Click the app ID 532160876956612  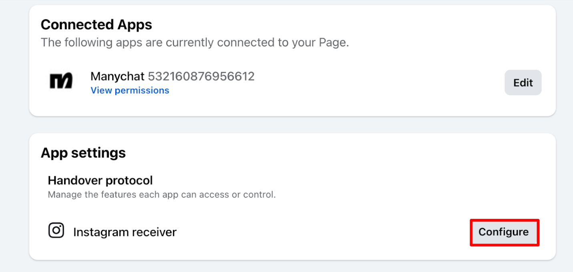pos(201,76)
